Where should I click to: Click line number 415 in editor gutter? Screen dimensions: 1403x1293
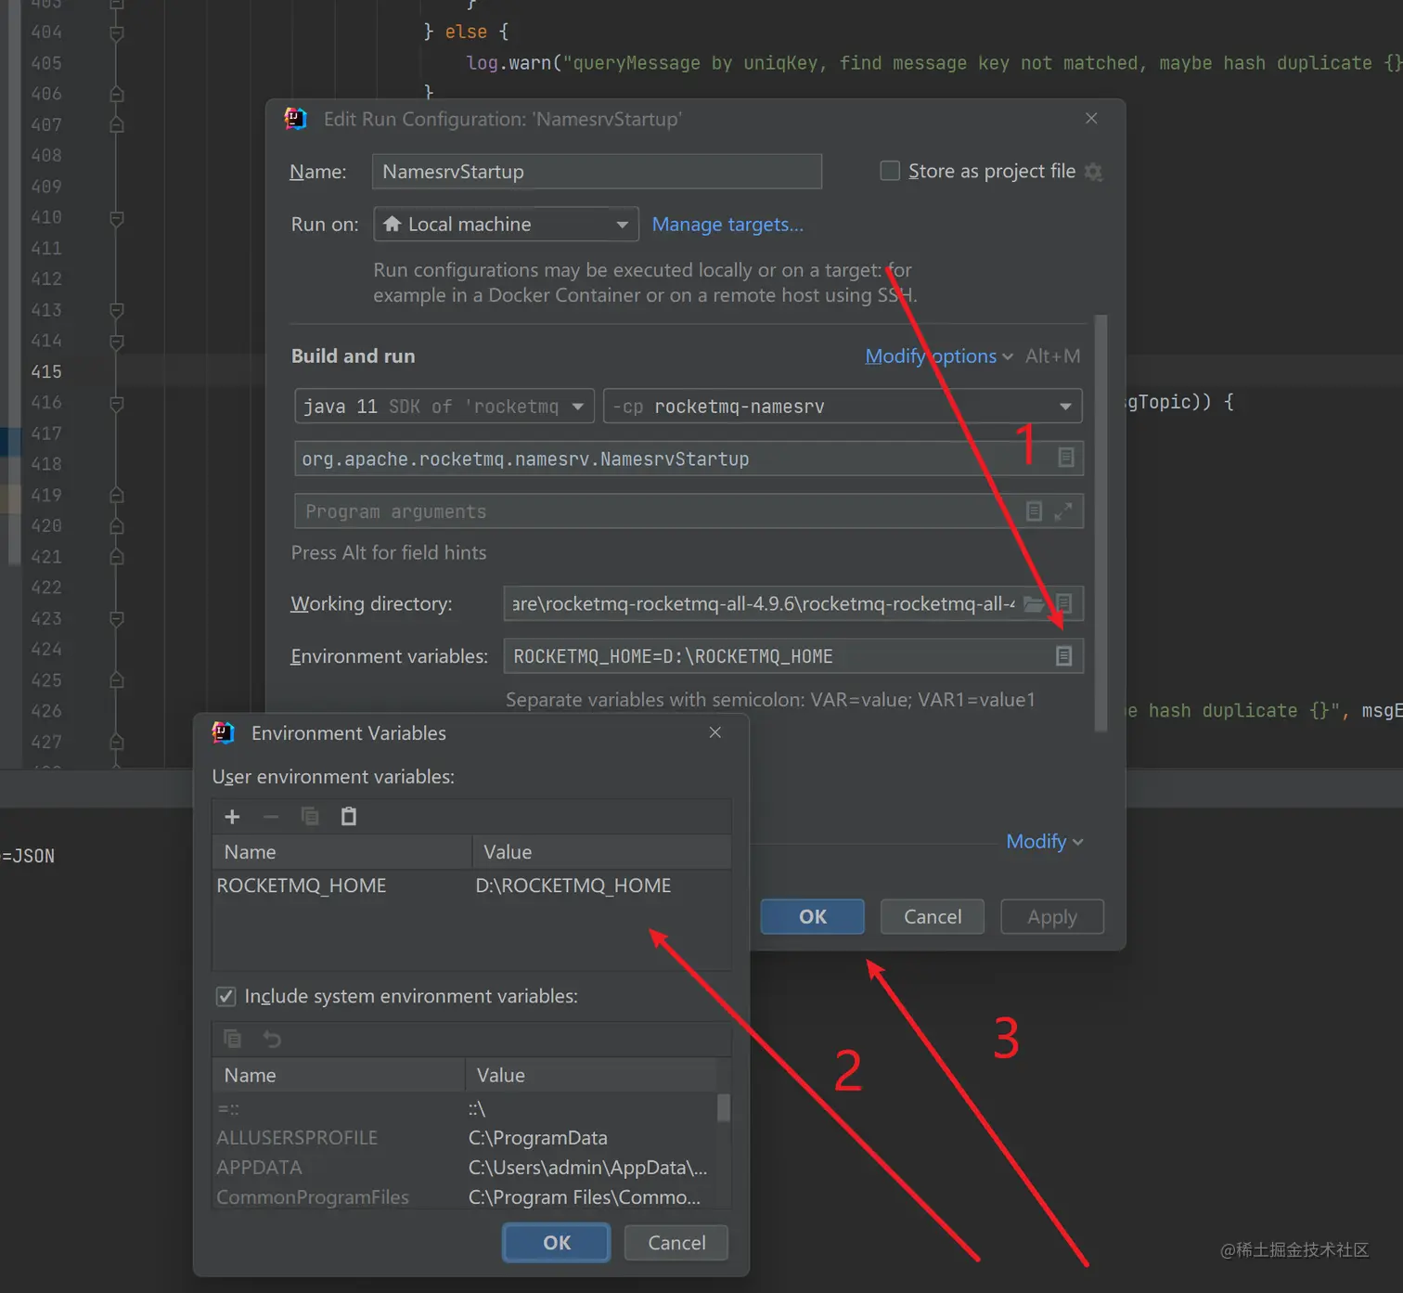pyautogui.click(x=45, y=371)
